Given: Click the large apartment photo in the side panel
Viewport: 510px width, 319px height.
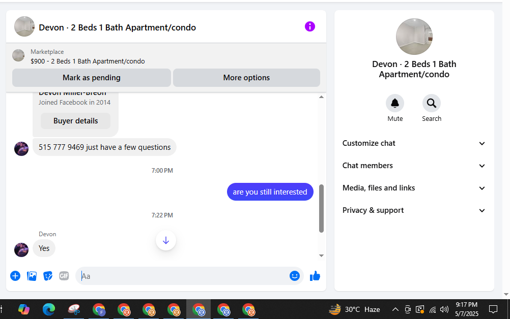Looking at the screenshot, I should (414, 37).
